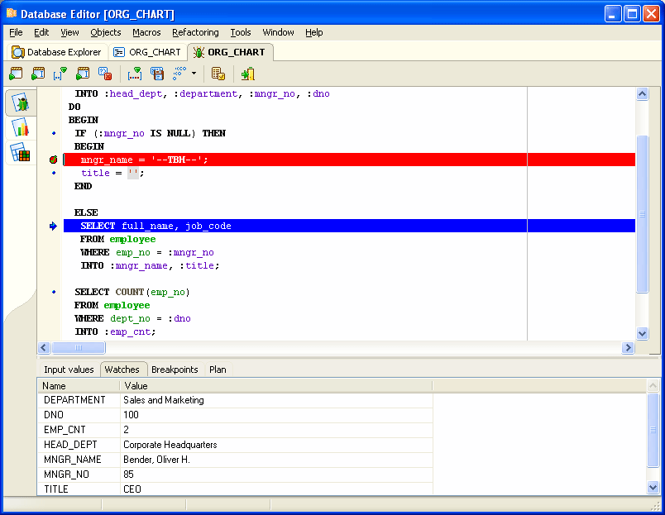Click the checklist icon with yellow checkmark
The image size is (665, 515).
218,74
